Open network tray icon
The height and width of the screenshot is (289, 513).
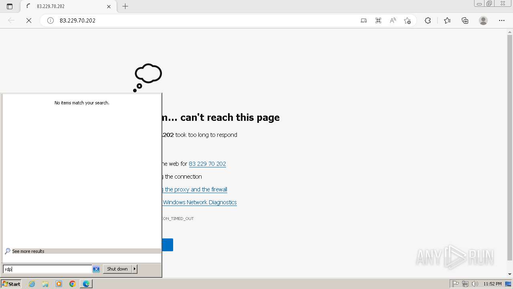(465, 284)
